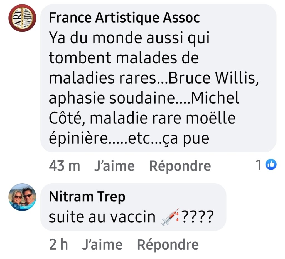Click the words "aphasie soudaine" in the comment

110,99
